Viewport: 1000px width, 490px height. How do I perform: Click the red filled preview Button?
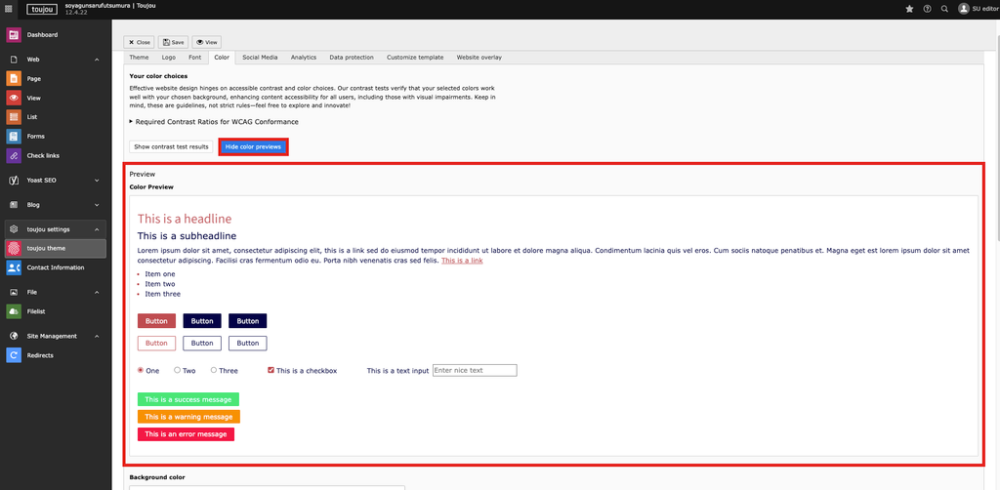click(156, 321)
